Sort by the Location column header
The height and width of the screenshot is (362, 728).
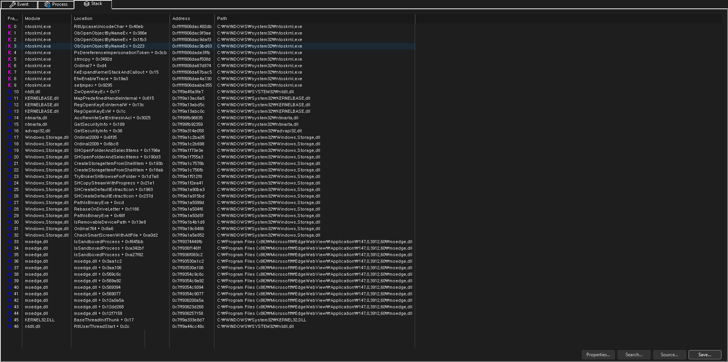(x=120, y=18)
